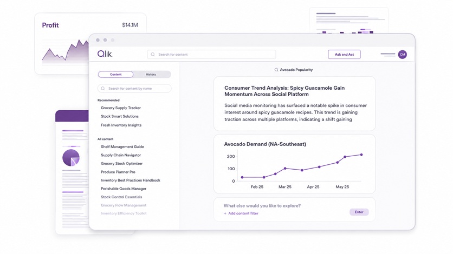Select Supply Chain Navigator from All content

coord(121,155)
